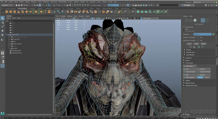Activate the Paint selection tool
The image size is (218, 119).
click(x=2, y=26)
